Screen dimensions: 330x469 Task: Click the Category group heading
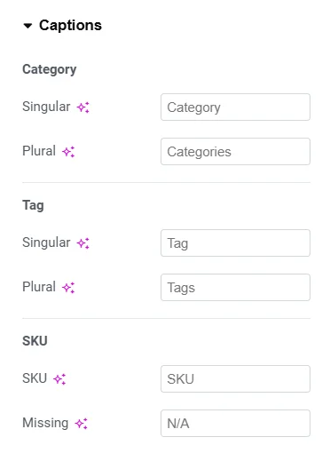pos(50,69)
